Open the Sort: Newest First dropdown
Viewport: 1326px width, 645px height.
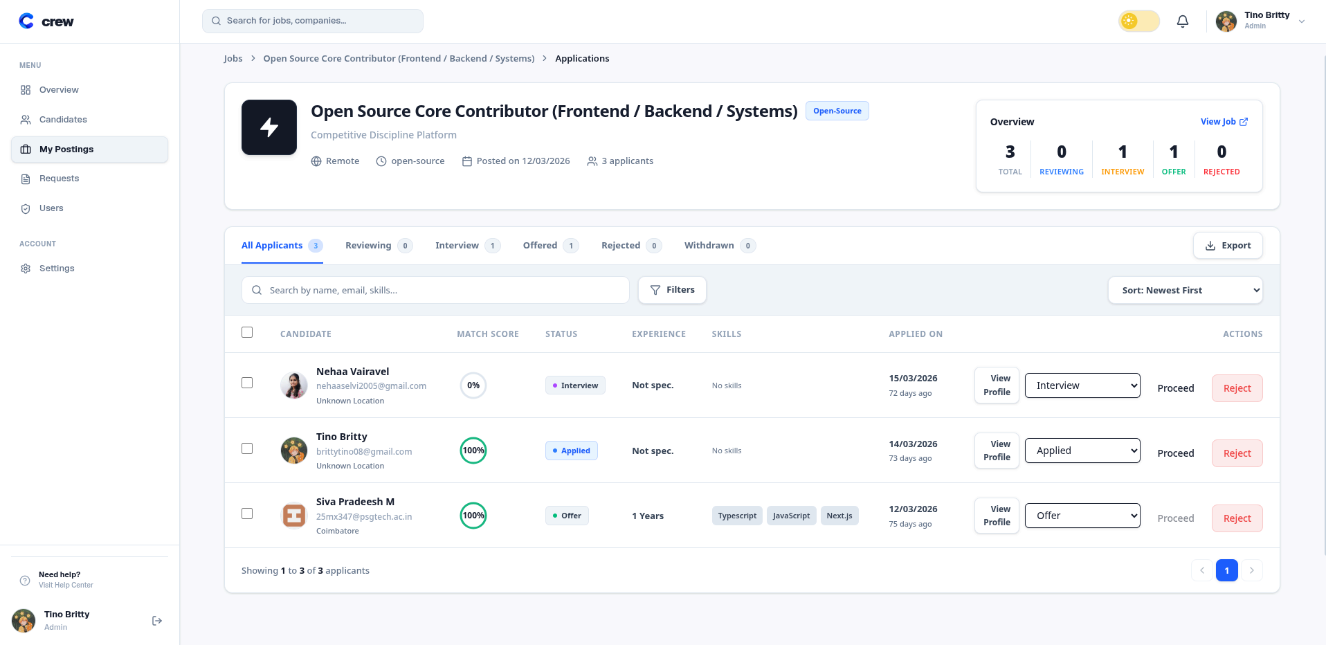click(x=1186, y=290)
